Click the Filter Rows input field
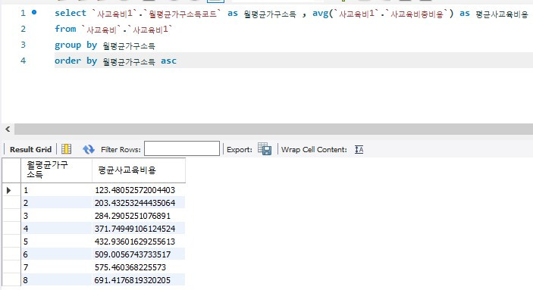This screenshot has height=290, width=533. coord(182,148)
